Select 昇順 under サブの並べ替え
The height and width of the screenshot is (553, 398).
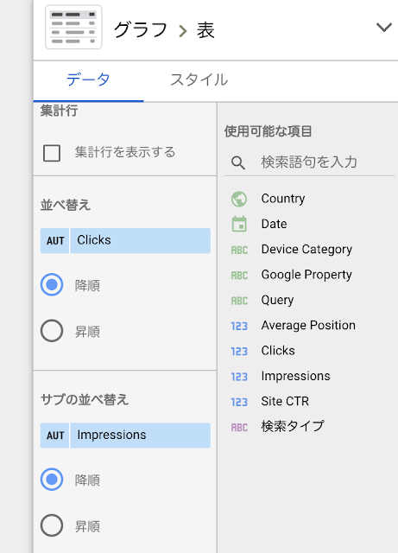(52, 525)
